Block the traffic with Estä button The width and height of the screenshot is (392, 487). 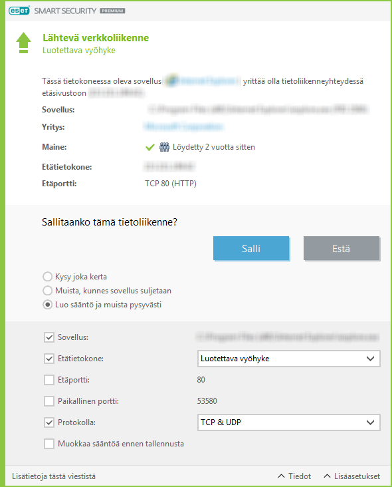(341, 248)
